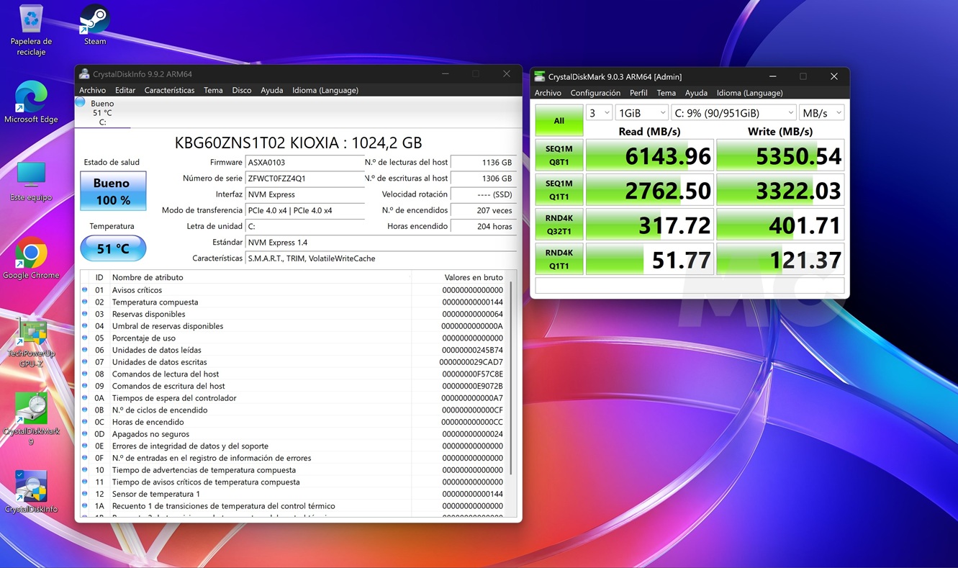Open the Archivo menu in CrystalDiskInfo

[x=92, y=90]
